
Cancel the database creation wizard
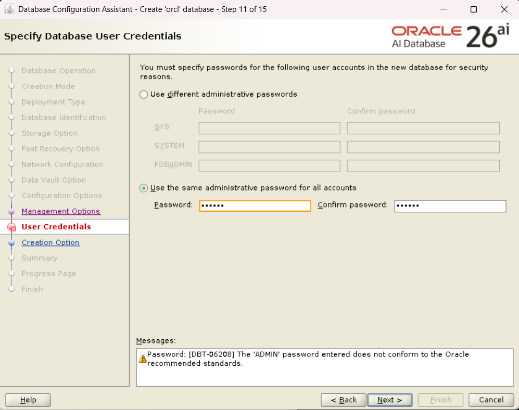[491, 400]
